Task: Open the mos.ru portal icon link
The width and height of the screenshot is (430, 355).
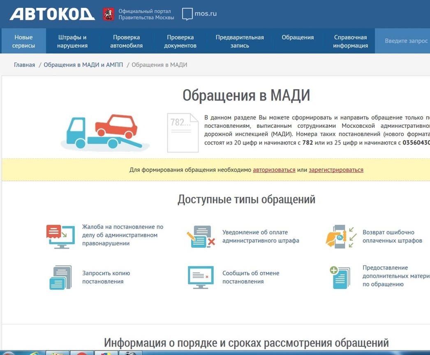Action: tap(187, 14)
